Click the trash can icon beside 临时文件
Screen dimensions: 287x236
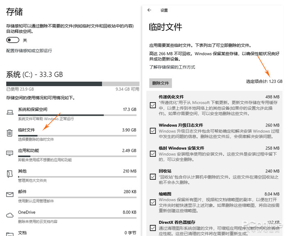pyautogui.click(x=10, y=133)
